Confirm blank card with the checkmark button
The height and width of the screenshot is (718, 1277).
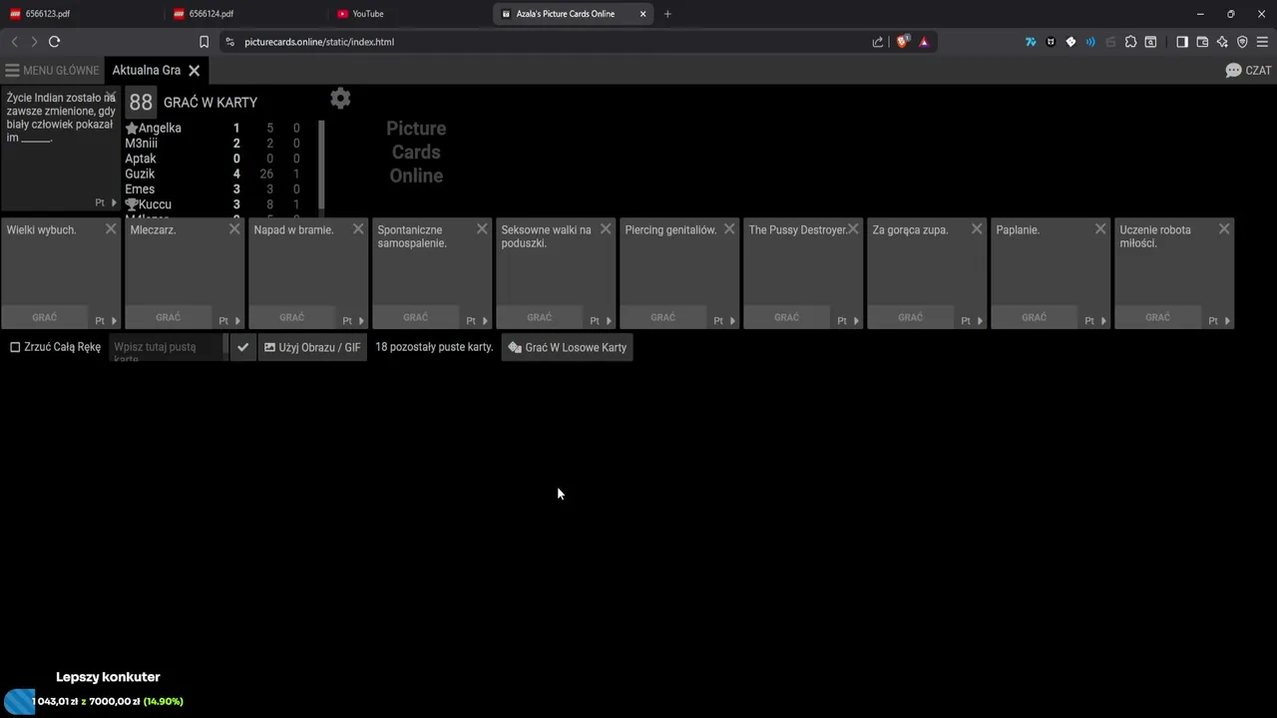click(242, 347)
